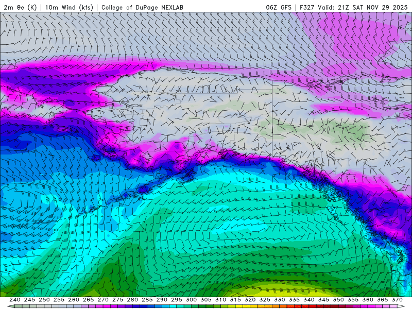The image size is (412, 309).
Task: Click the 300 value on color scale
Action: pos(191,300)
